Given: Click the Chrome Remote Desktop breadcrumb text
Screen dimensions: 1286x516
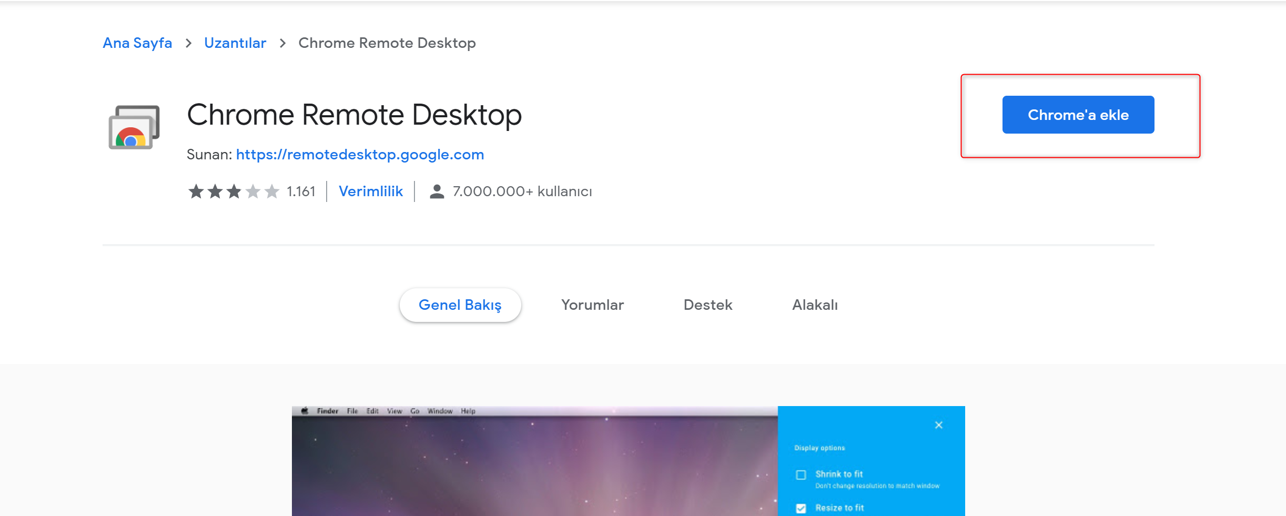Looking at the screenshot, I should 387,43.
